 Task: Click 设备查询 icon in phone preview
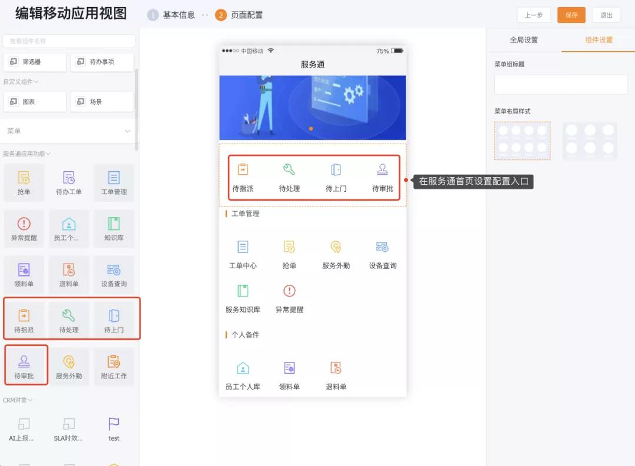pyautogui.click(x=383, y=247)
